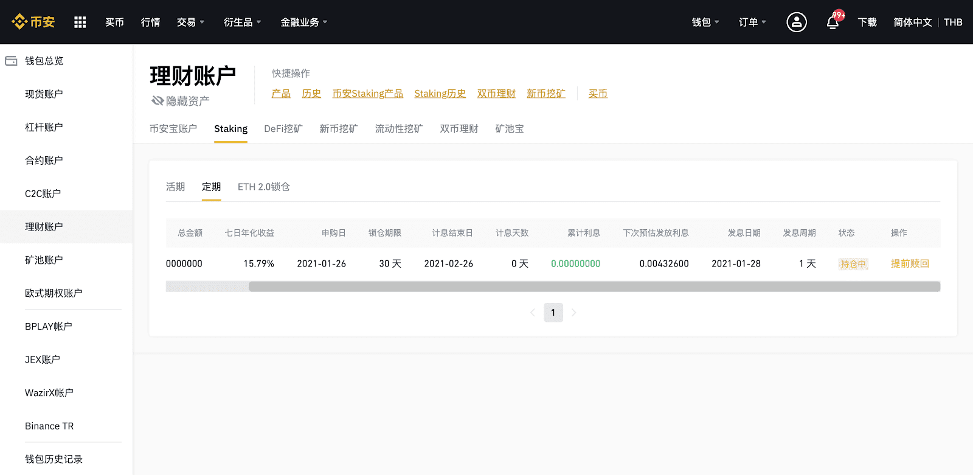Click the 0.00432600 estimated interest value
Viewport: 973px width, 475px height.
(664, 264)
